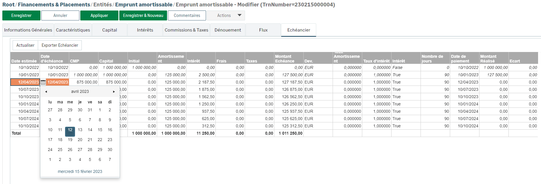The height and width of the screenshot is (184, 541).
Task: Open the Actions dropdown menu
Action: [226, 15]
